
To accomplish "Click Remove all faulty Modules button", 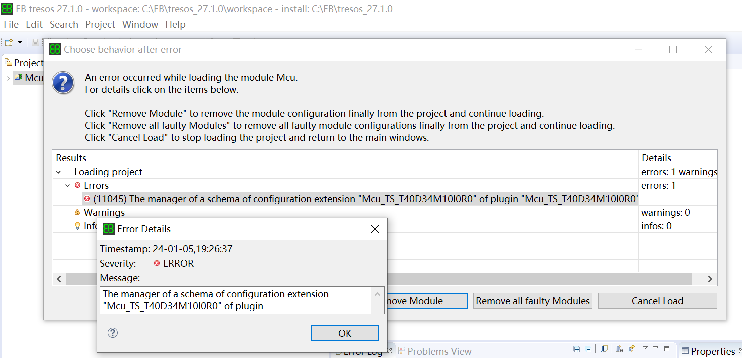I will pos(533,301).
